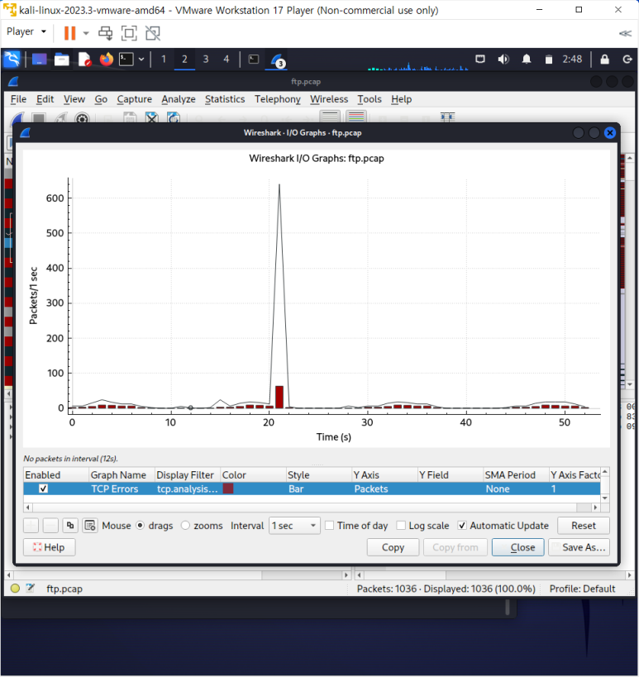This screenshot has width=639, height=677.
Task: Open the Interval 1 sec dropdown
Action: 294,526
